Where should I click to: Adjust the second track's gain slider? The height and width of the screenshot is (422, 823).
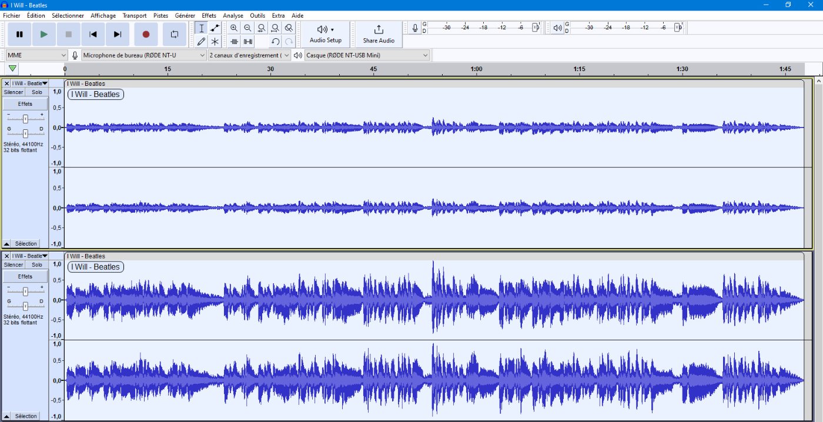pos(25,292)
